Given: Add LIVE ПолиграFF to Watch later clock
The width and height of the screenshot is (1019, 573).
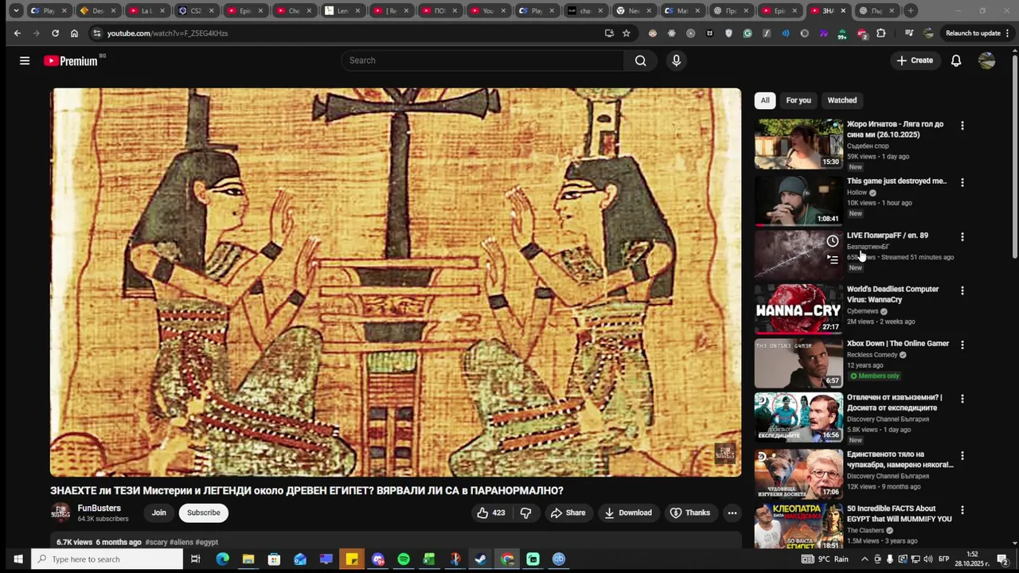Looking at the screenshot, I should click(832, 241).
